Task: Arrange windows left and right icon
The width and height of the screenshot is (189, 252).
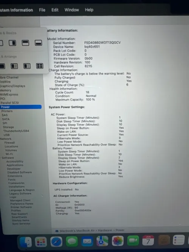Action: (x=14, y=66)
